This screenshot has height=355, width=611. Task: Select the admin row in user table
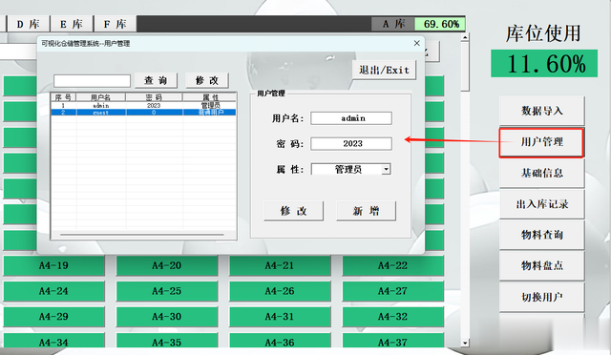[143, 106]
